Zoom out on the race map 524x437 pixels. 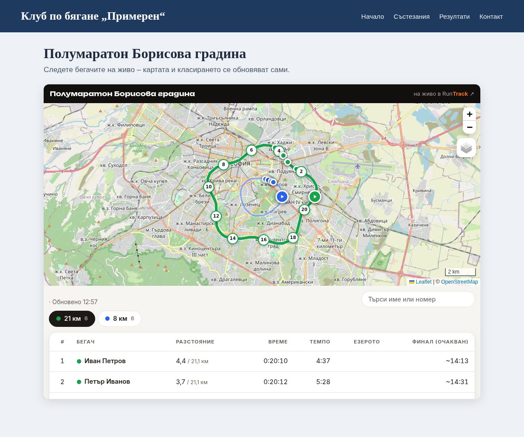point(469,127)
